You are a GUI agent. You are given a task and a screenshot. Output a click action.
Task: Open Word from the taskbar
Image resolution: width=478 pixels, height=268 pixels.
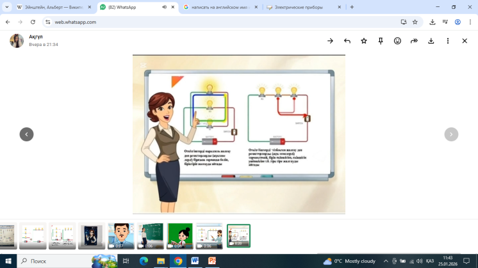coord(195,261)
